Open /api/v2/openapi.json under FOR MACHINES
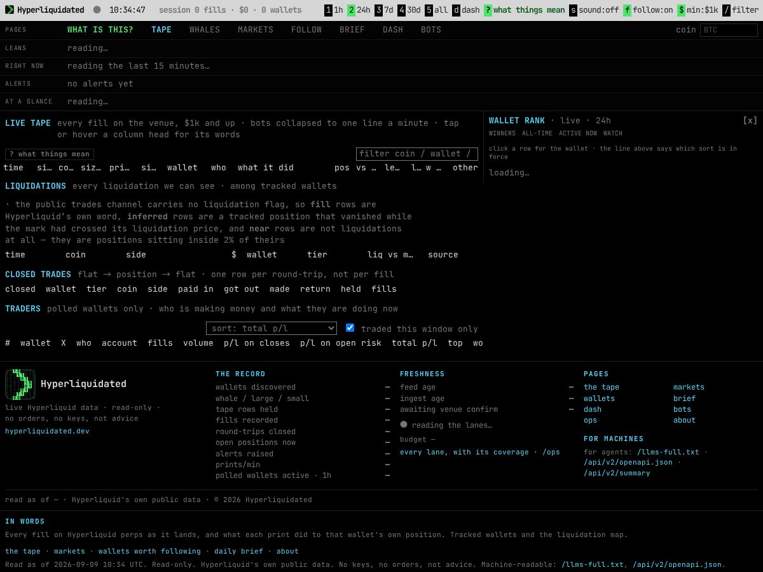This screenshot has height=572, width=763. click(x=628, y=462)
